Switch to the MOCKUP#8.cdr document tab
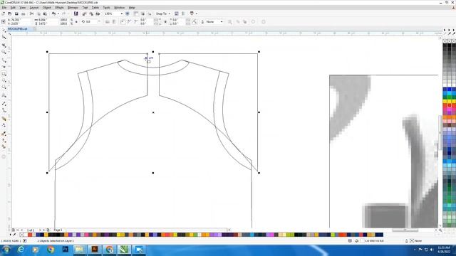 17,28
